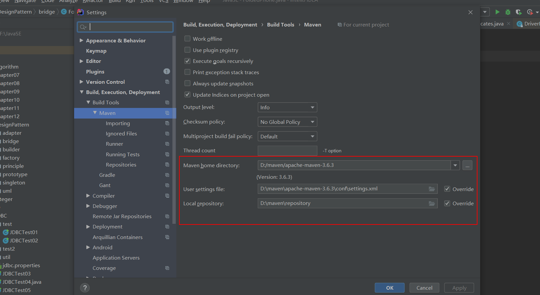Click the project-level icon next to Coverage
540x295 pixels.
click(x=167, y=268)
